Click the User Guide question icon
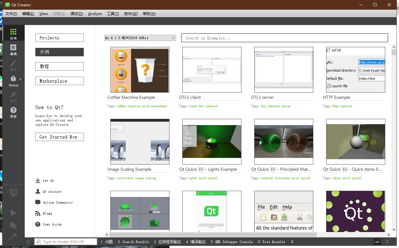 (38, 224)
